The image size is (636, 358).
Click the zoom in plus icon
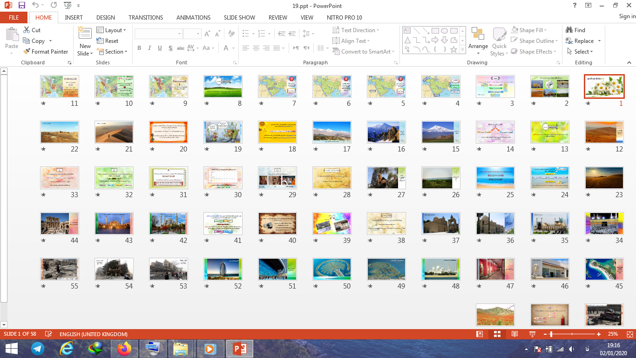click(x=598, y=334)
